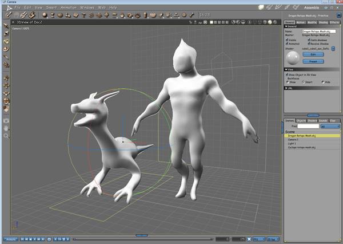This screenshot has height=244, width=343.
Task: Open the Objects tab in browser panel
Action: 301,121
